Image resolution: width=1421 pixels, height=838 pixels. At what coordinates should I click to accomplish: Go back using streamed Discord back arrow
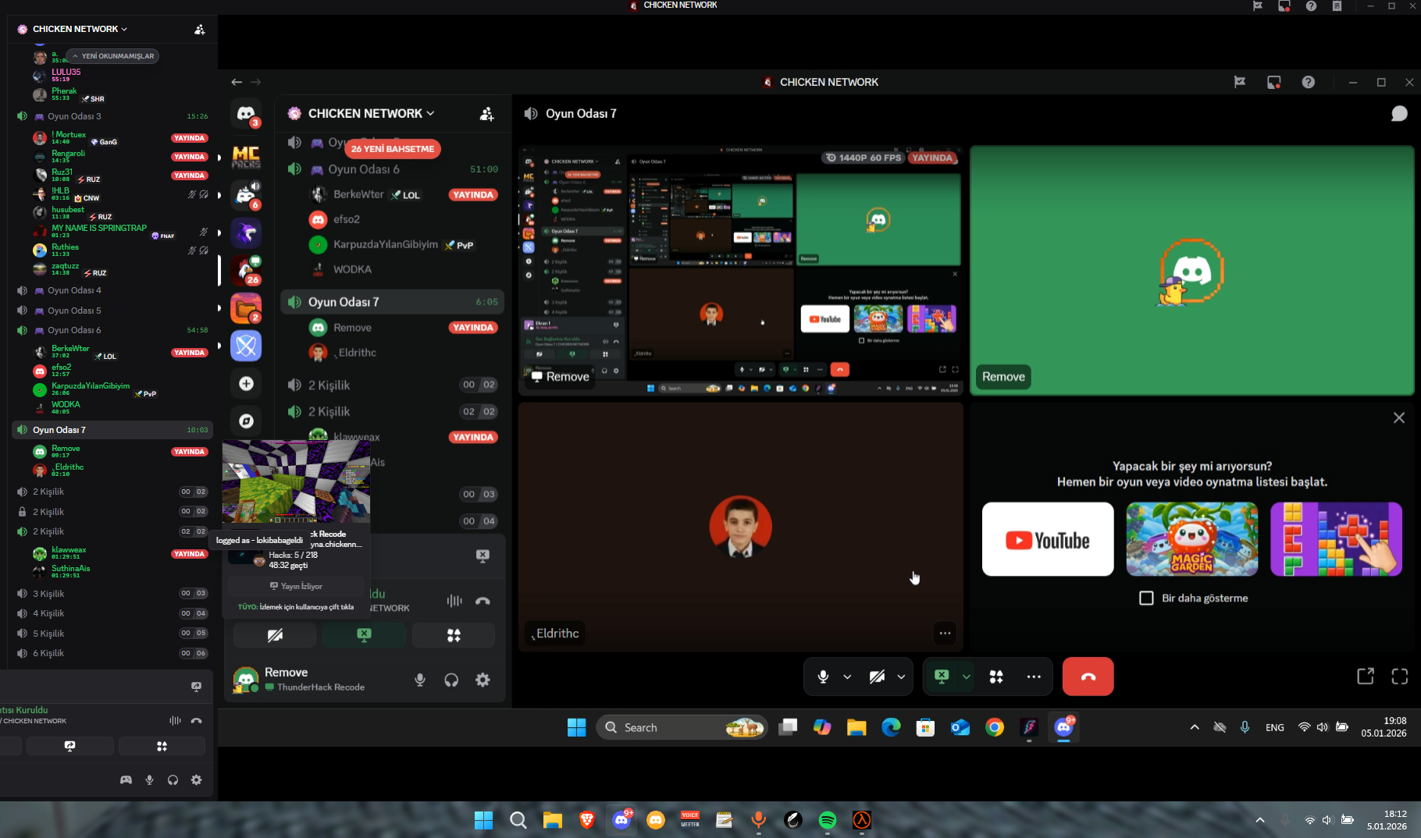(237, 82)
